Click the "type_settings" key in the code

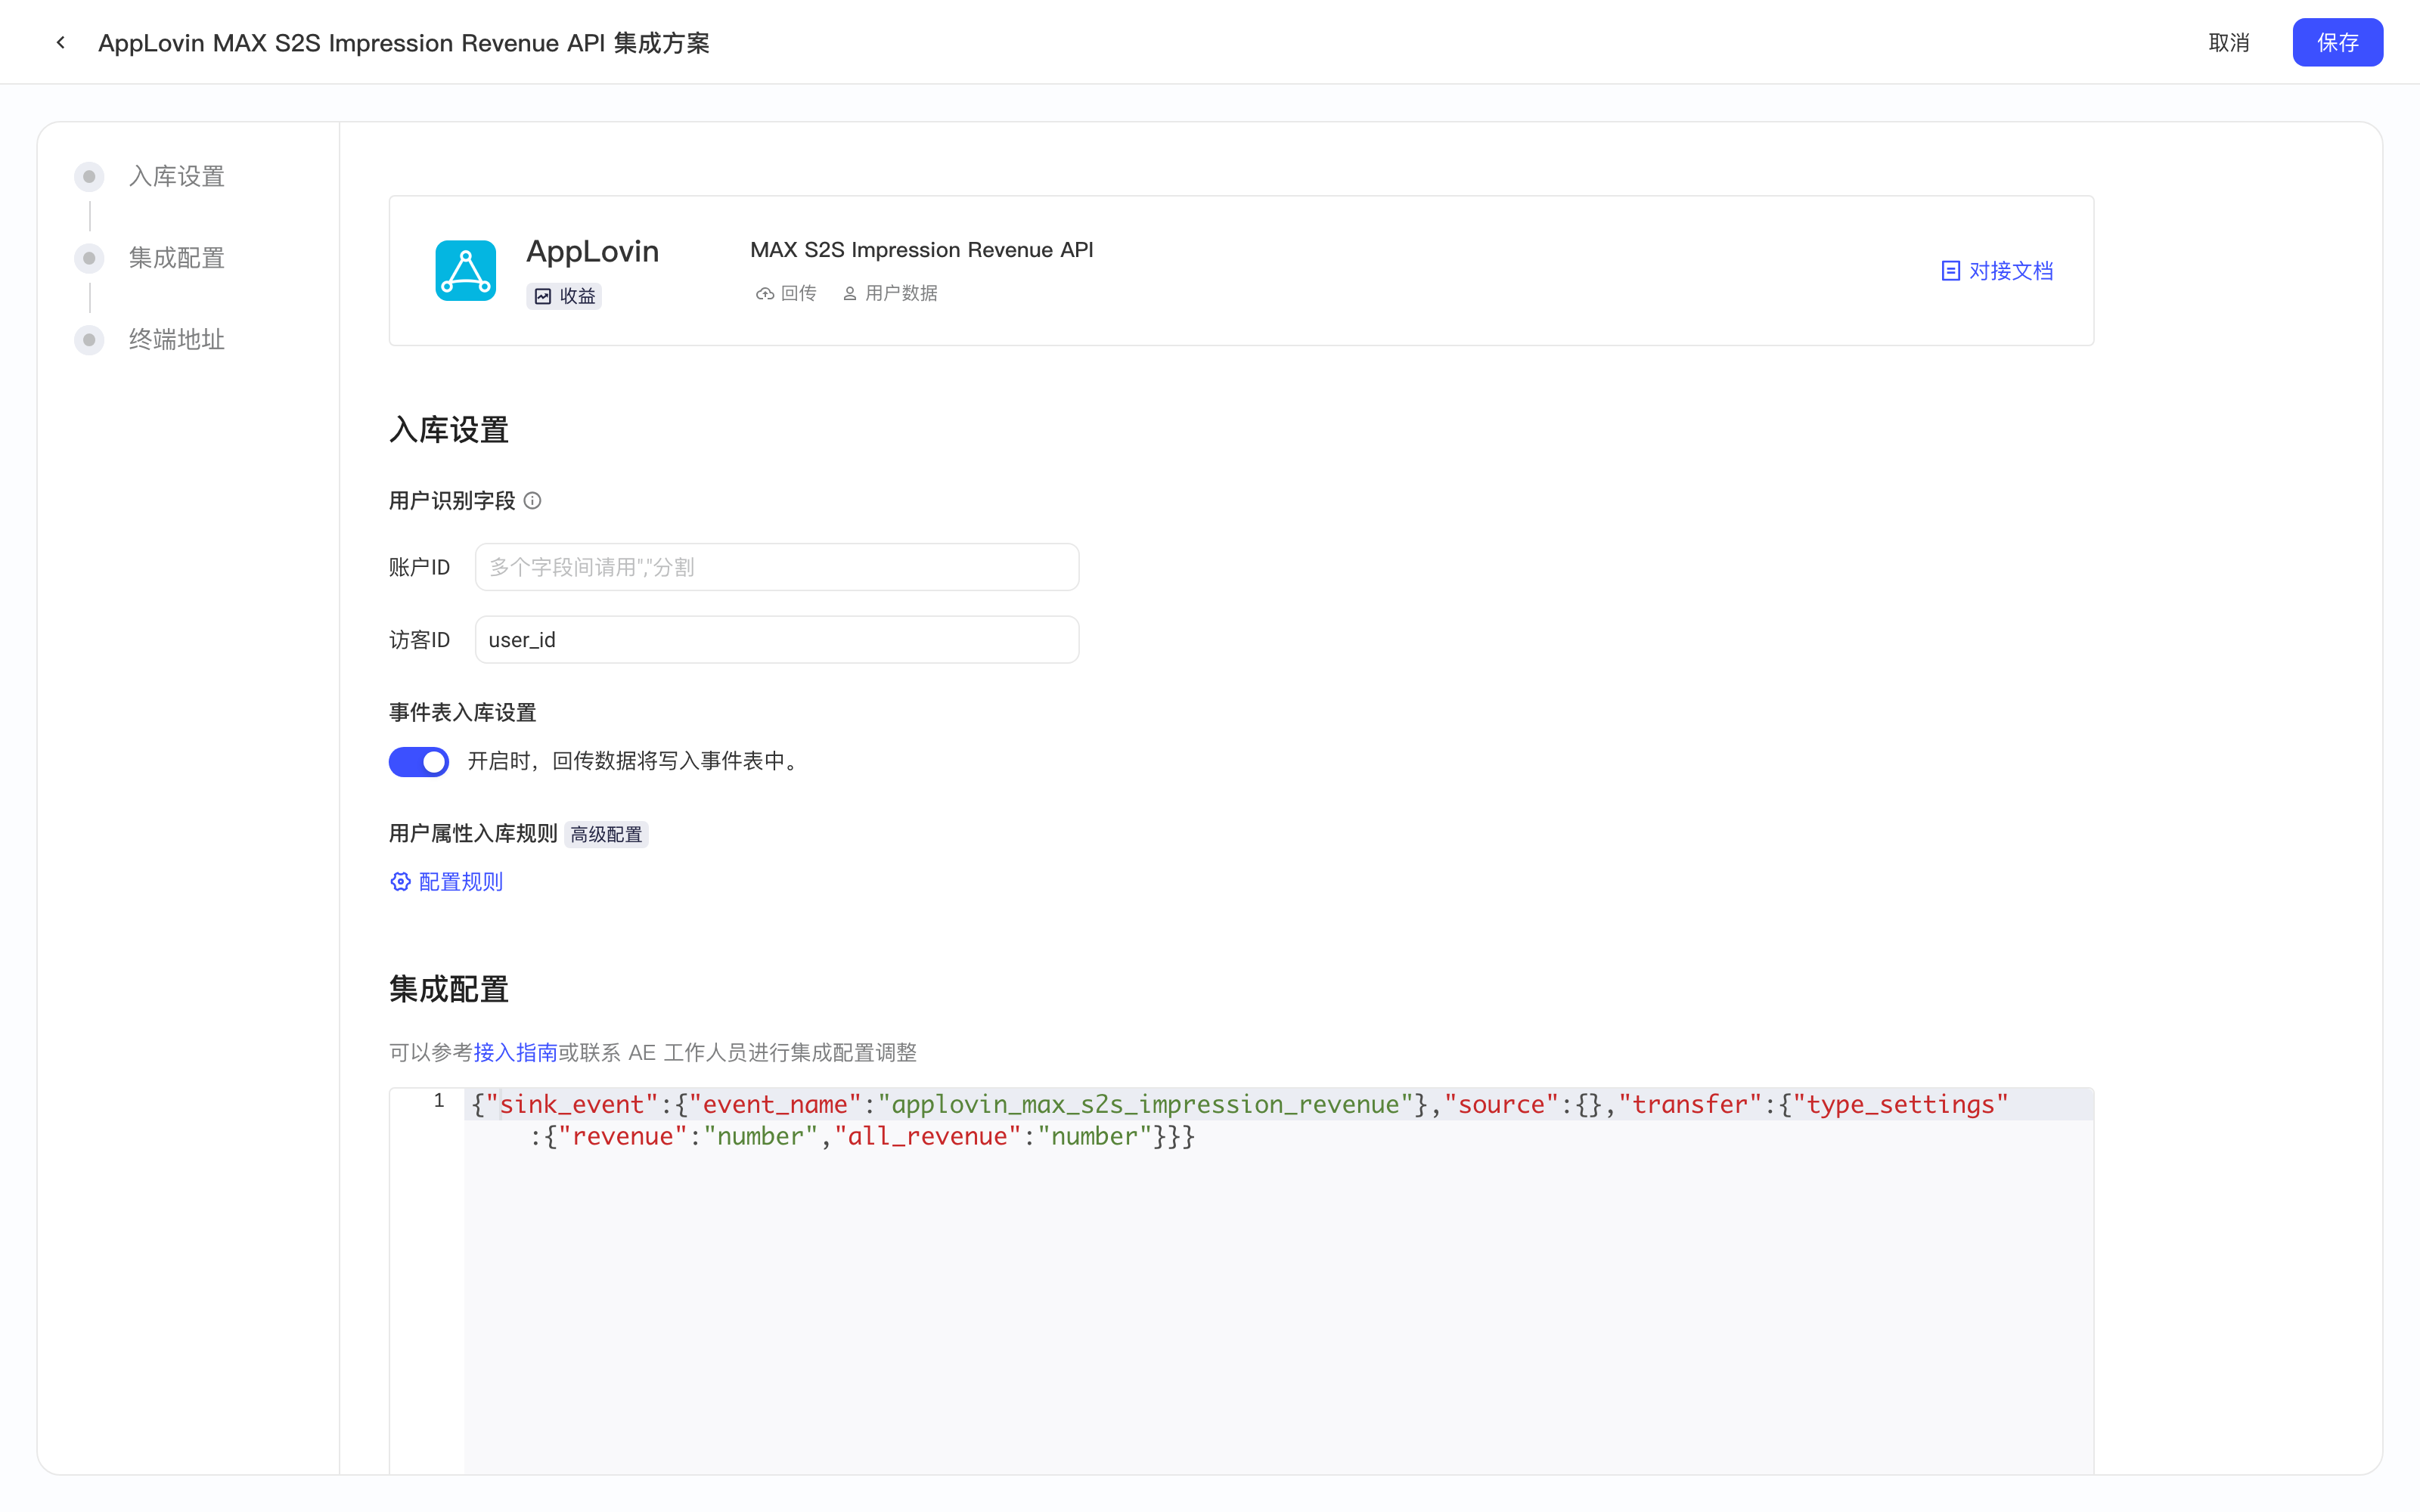point(1900,1104)
